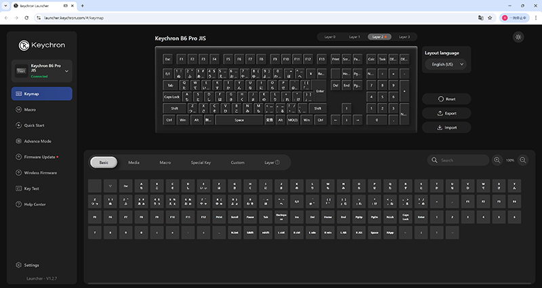
Task: Zoom out the keycode list
Action: coord(523,160)
